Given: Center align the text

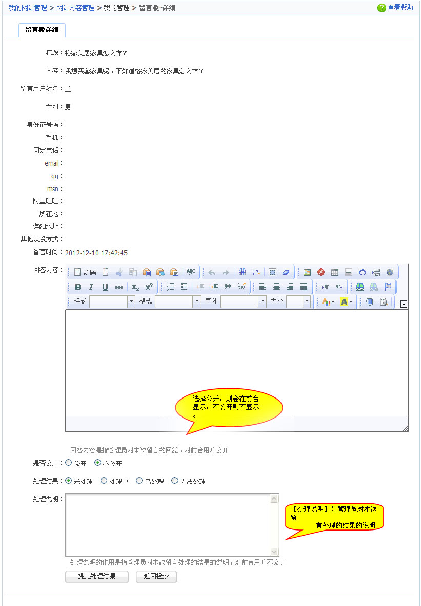Looking at the screenshot, I should click(x=277, y=287).
